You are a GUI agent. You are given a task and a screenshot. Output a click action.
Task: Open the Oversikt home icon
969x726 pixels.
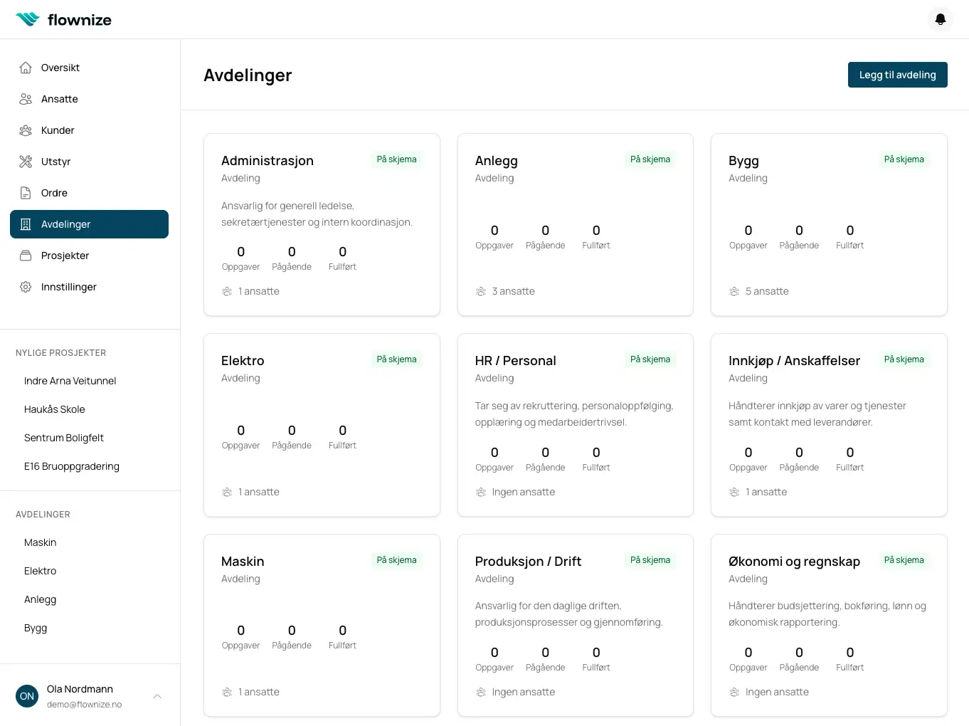point(26,67)
